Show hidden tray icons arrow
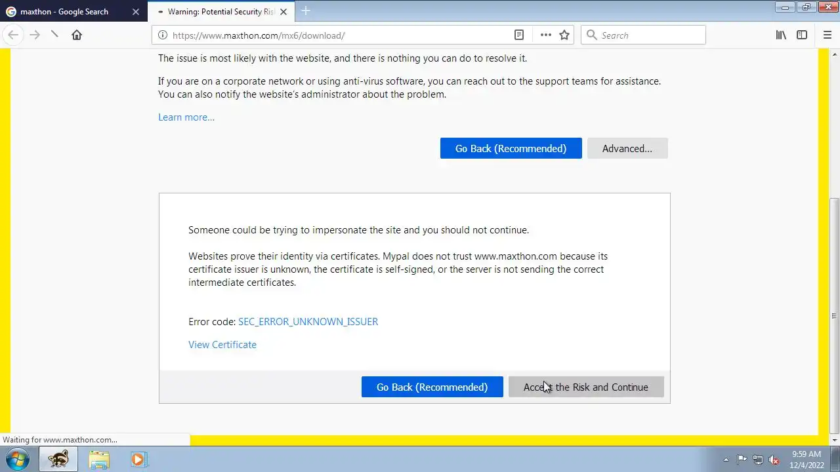Screen dimensions: 840x472 click(726, 460)
